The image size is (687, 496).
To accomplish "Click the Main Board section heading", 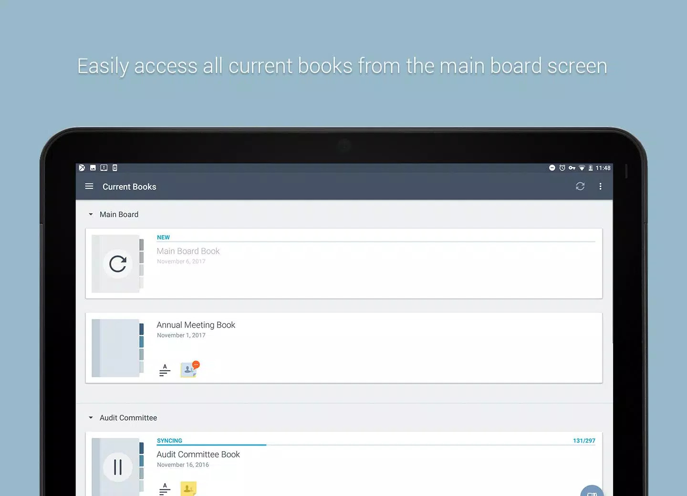I will (x=119, y=215).
